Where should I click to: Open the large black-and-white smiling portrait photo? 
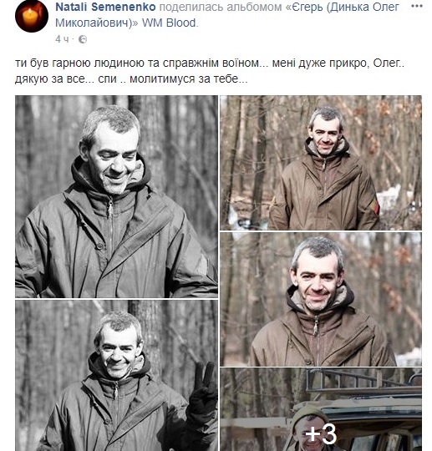tap(116, 196)
